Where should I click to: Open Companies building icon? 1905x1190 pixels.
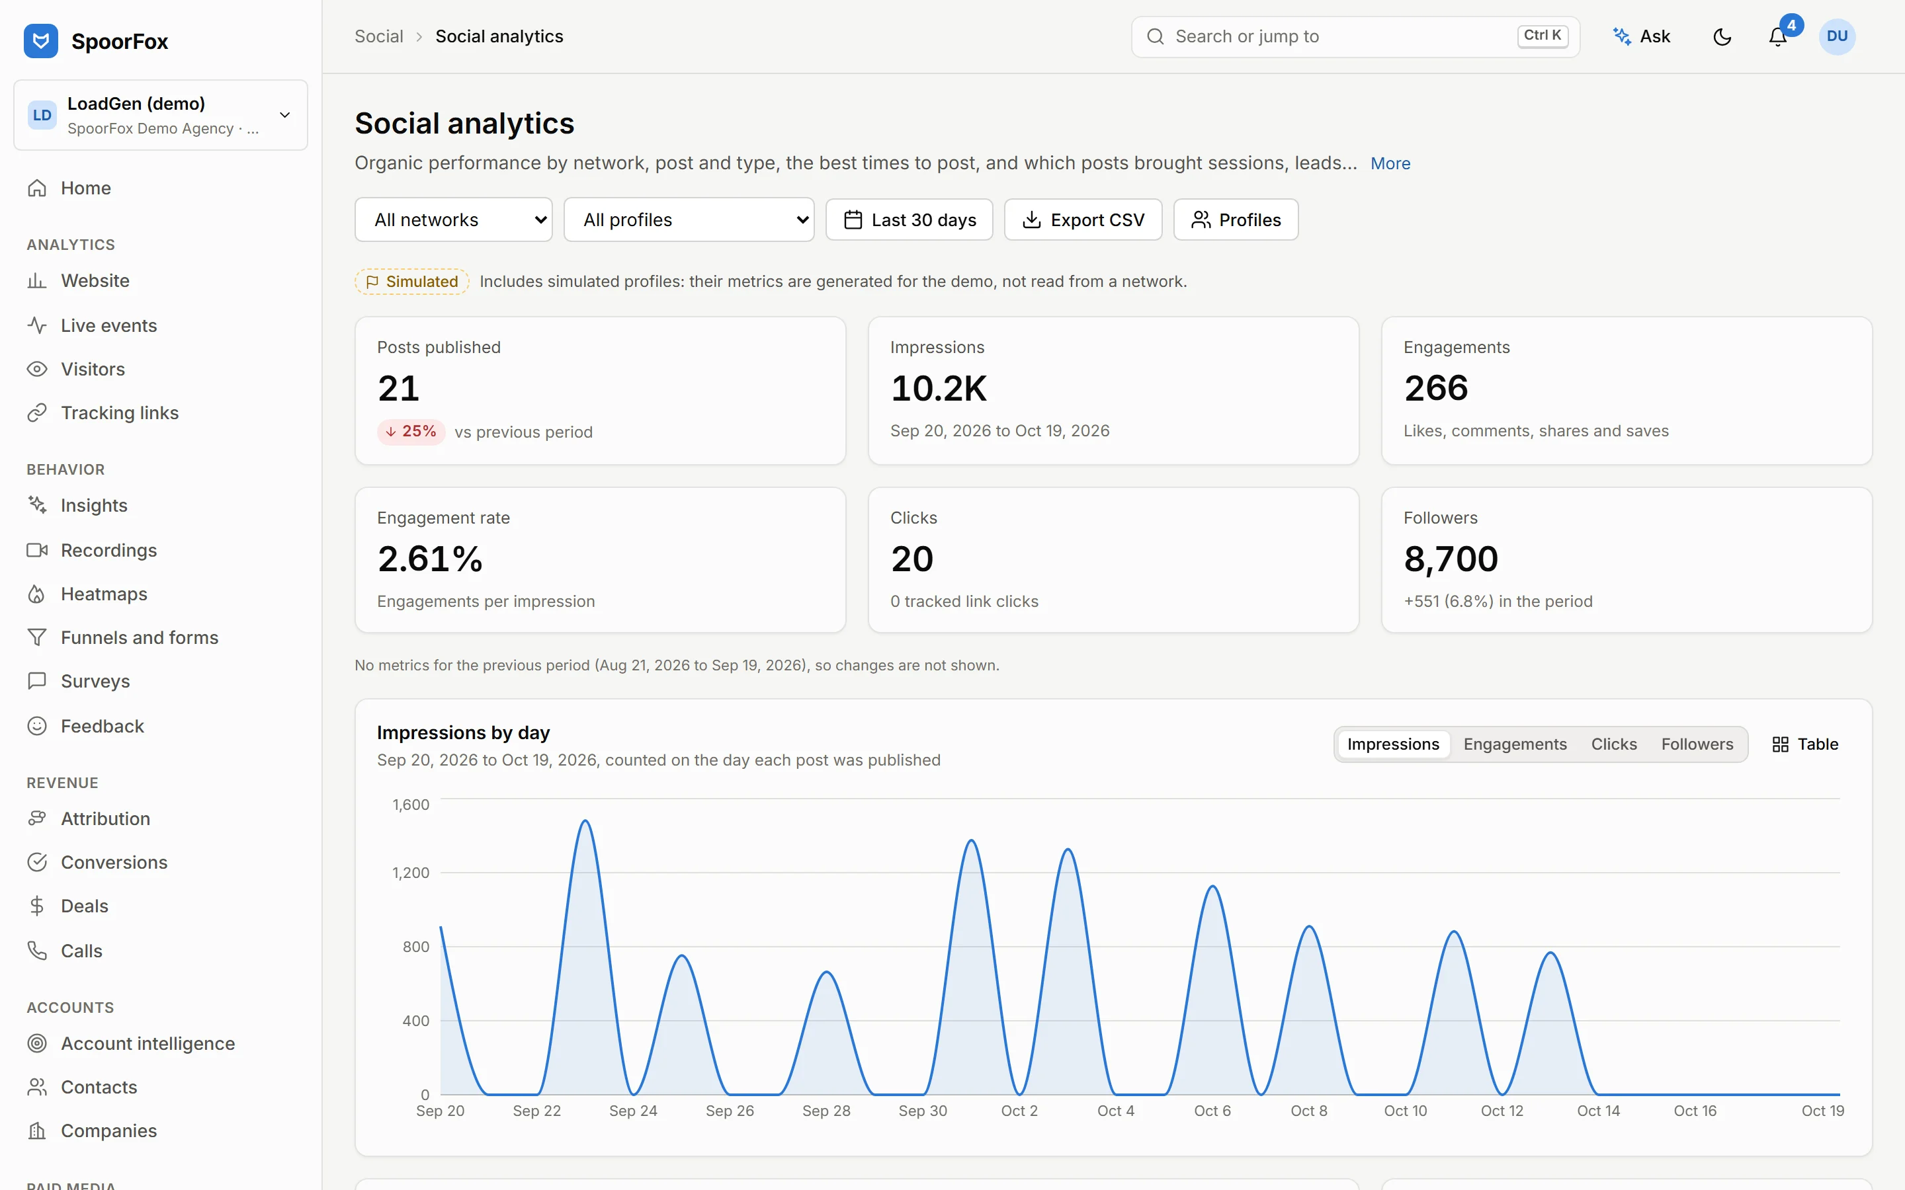(x=37, y=1131)
